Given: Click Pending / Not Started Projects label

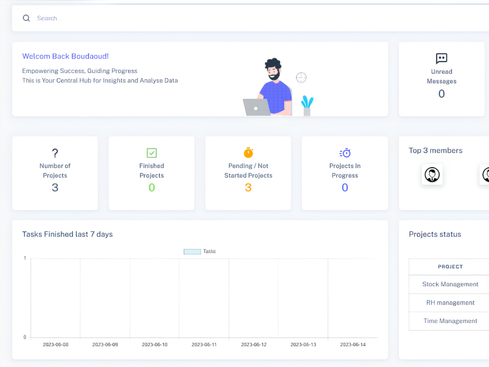Looking at the screenshot, I should [x=248, y=171].
